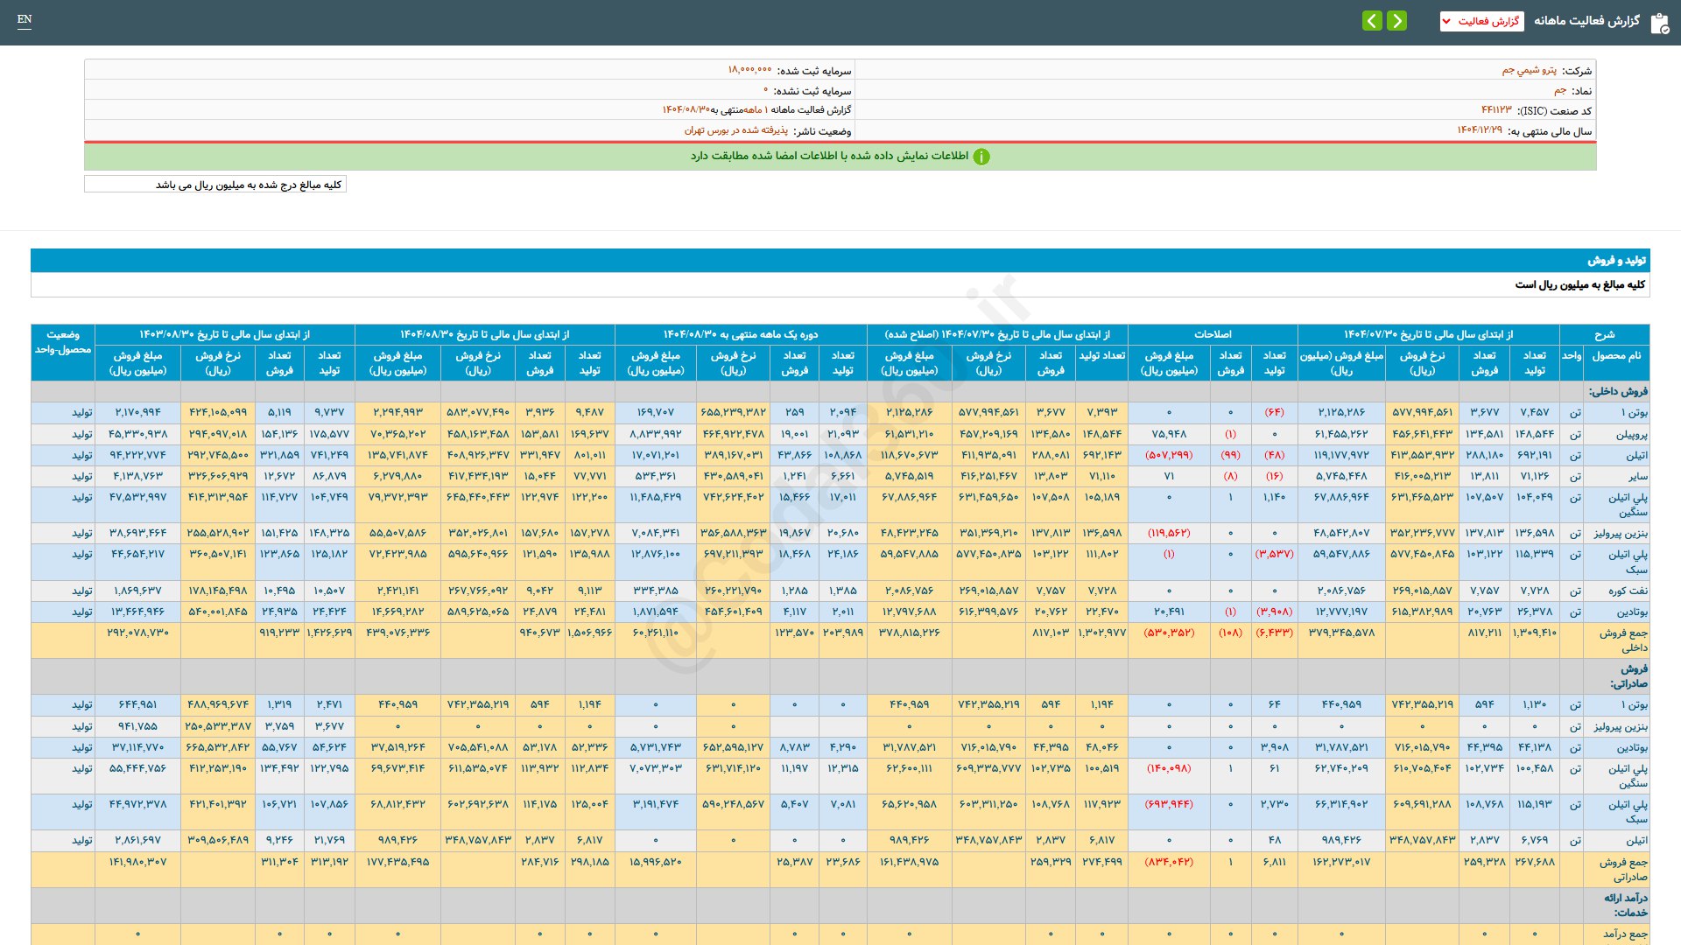
Task: Click the green left-chevron navigation button
Action: tap(1372, 20)
